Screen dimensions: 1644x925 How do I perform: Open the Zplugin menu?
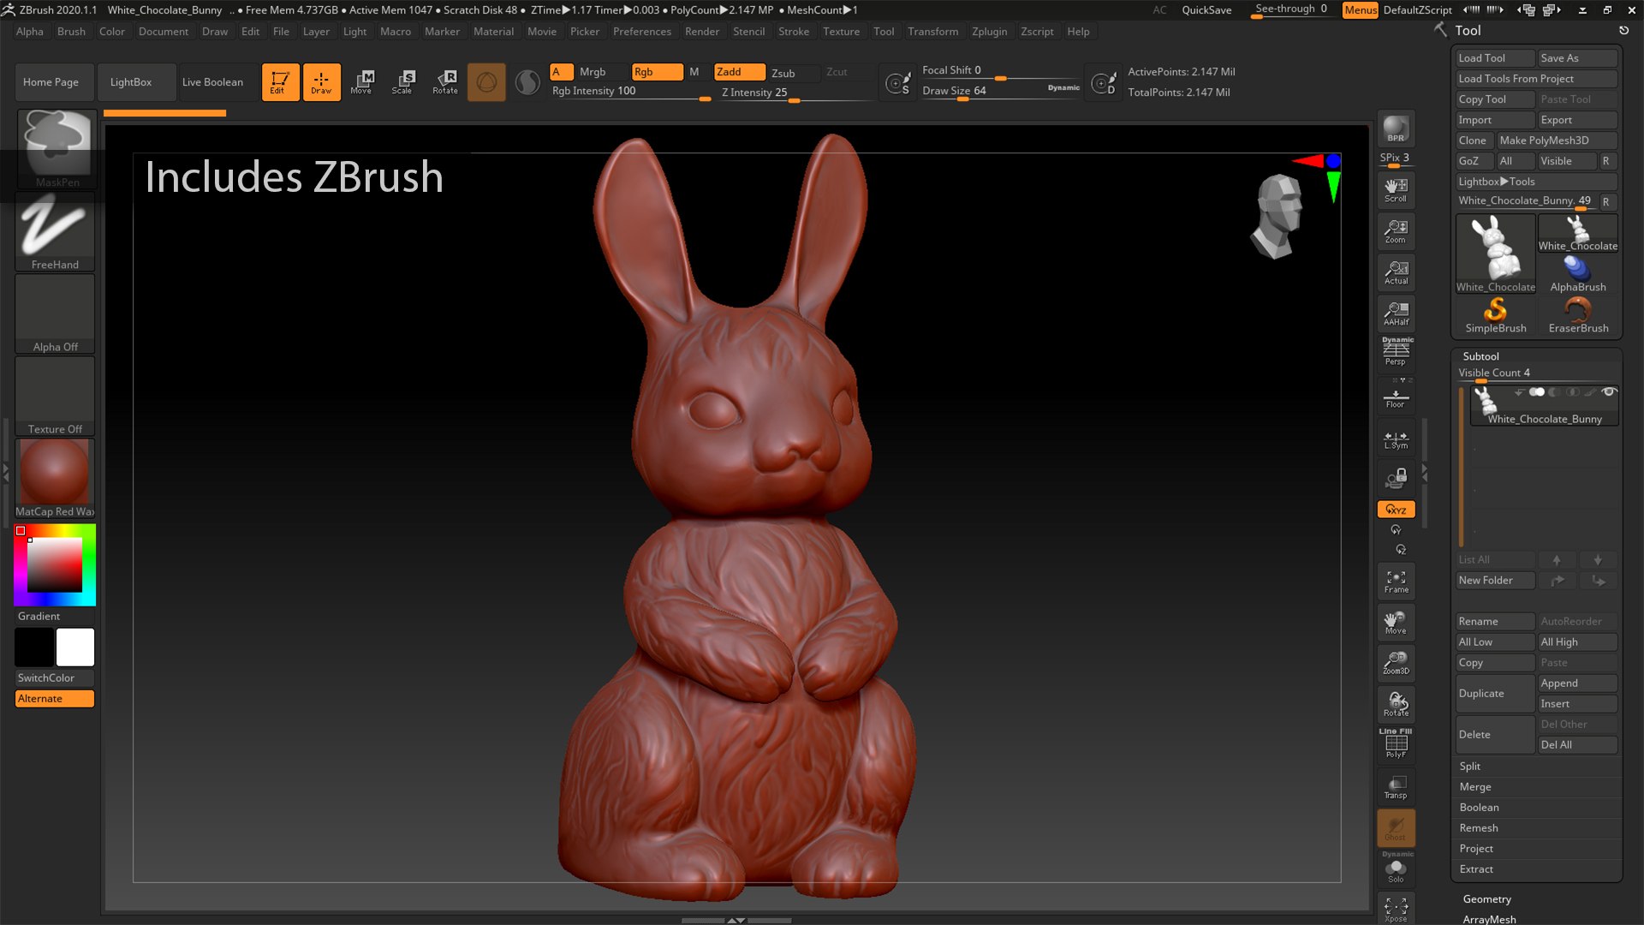989,32
